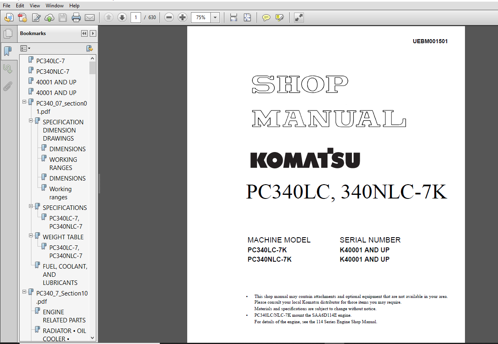Click the SPECIFICATIONS bookmark label
Screen dimensions: 498x344
click(64, 207)
